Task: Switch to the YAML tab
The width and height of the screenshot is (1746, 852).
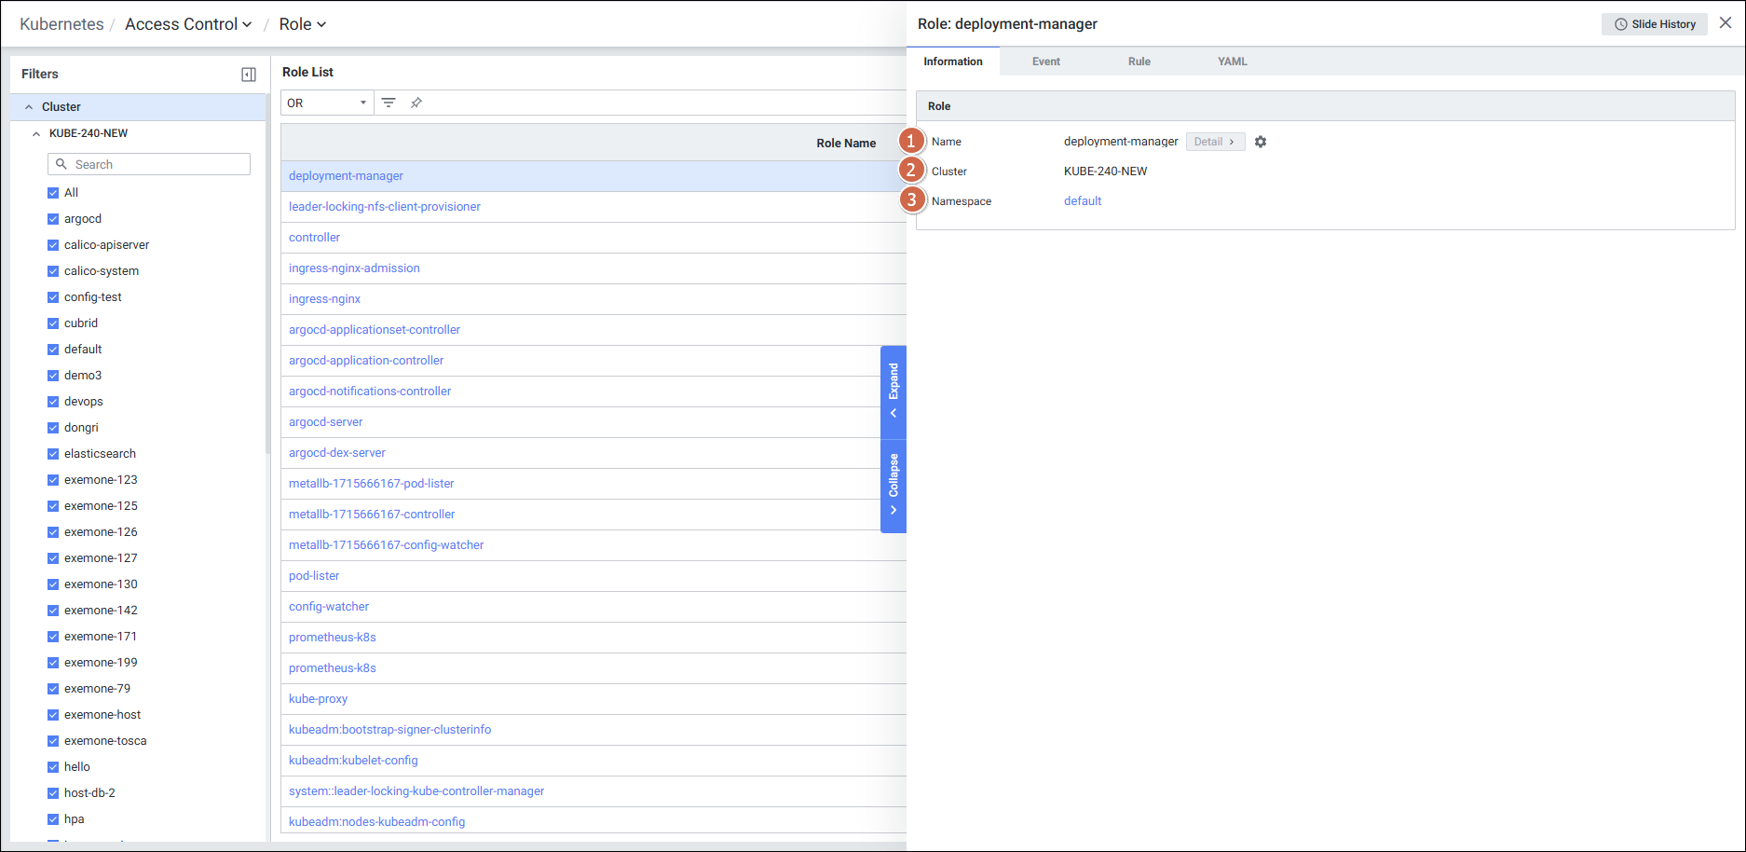Action: 1232,62
